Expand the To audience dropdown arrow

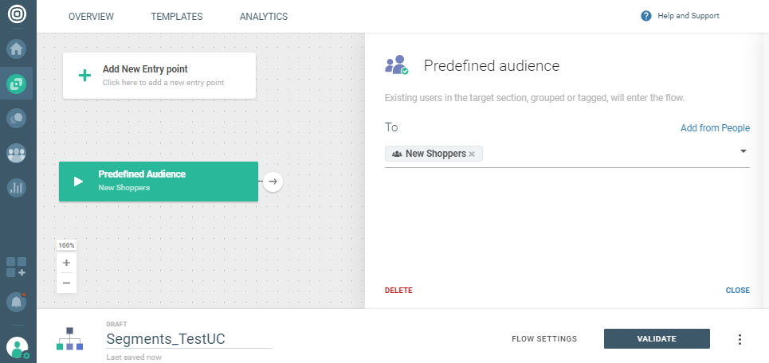point(743,151)
